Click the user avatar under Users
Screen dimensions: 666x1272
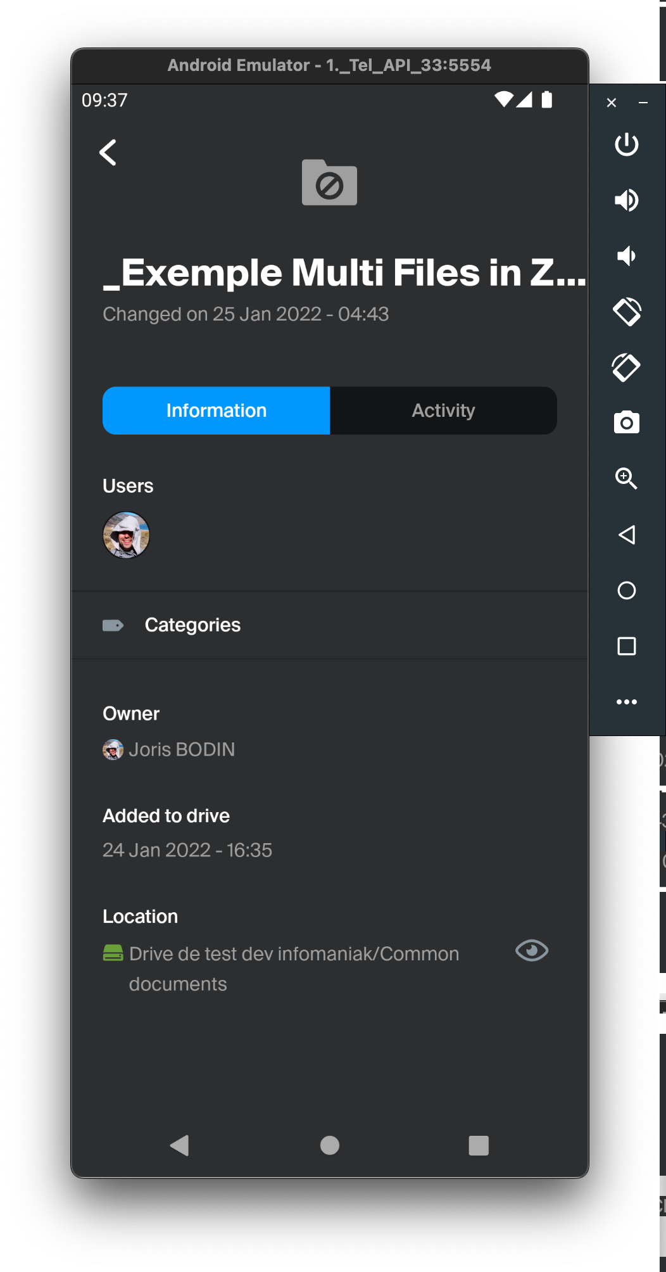(126, 535)
